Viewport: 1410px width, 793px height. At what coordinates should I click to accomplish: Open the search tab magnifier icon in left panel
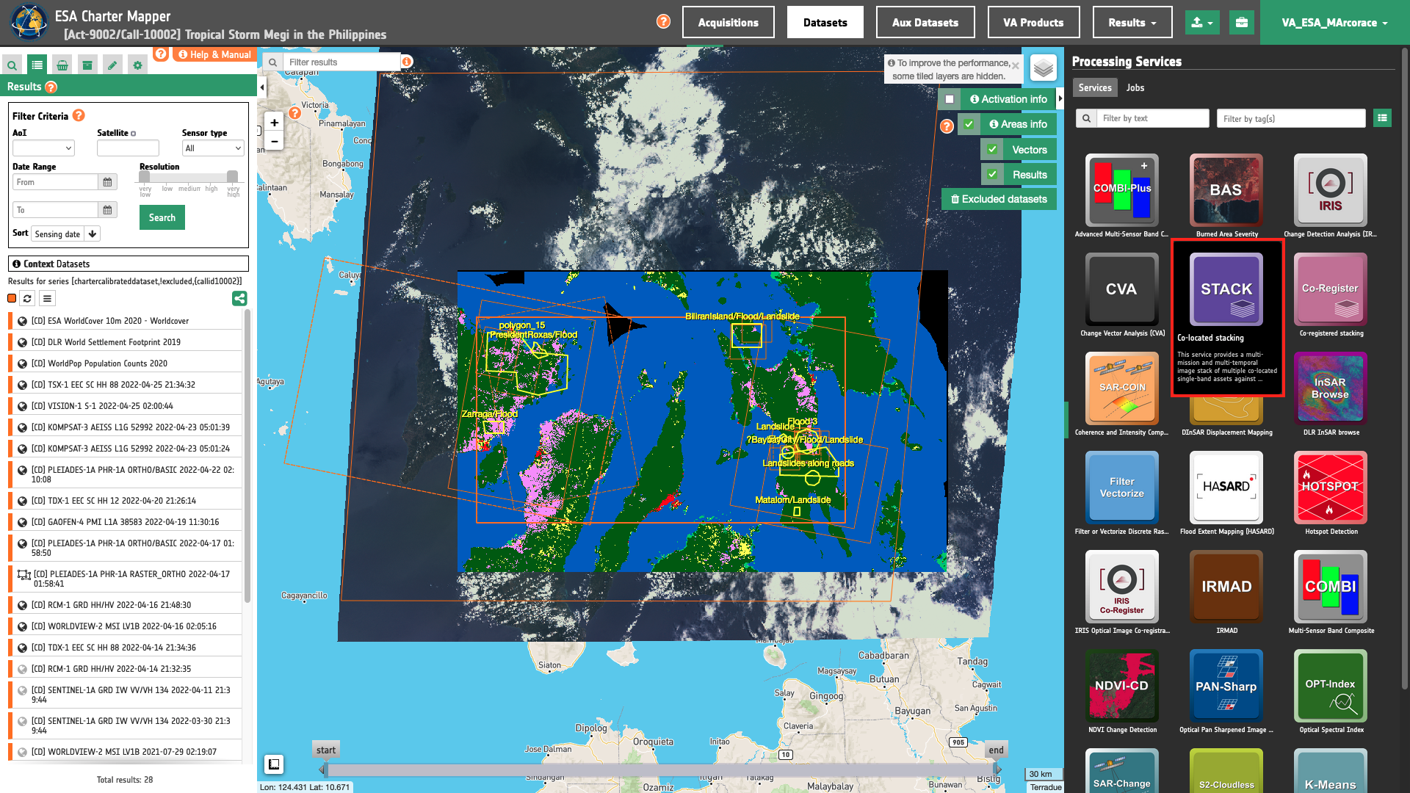coord(12,65)
